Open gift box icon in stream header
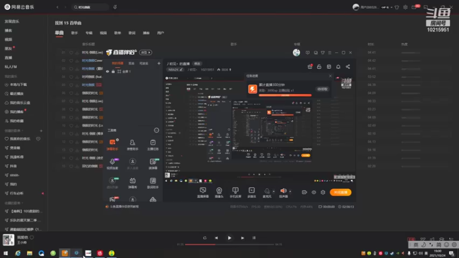This screenshot has width=459, height=258. 310,67
